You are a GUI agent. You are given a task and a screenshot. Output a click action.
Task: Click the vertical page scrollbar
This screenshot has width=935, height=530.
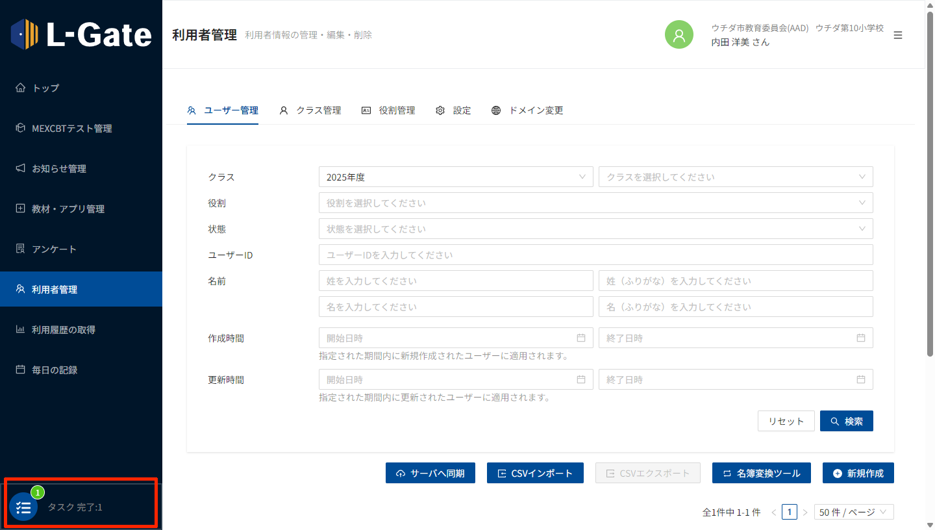click(x=930, y=195)
